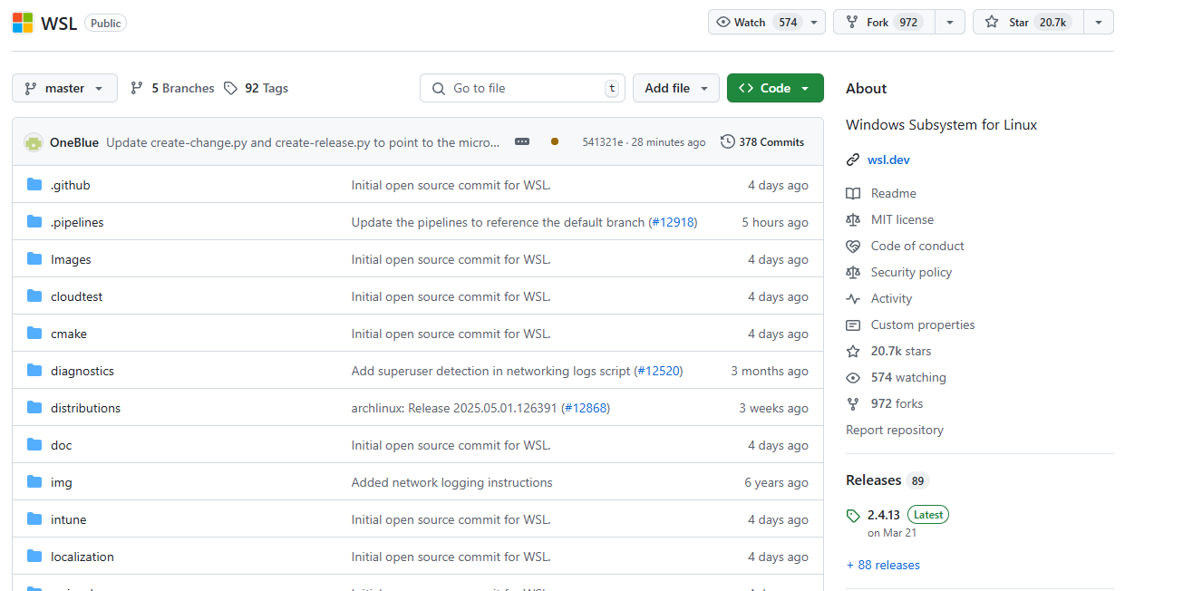Open Report repository link

coord(895,430)
